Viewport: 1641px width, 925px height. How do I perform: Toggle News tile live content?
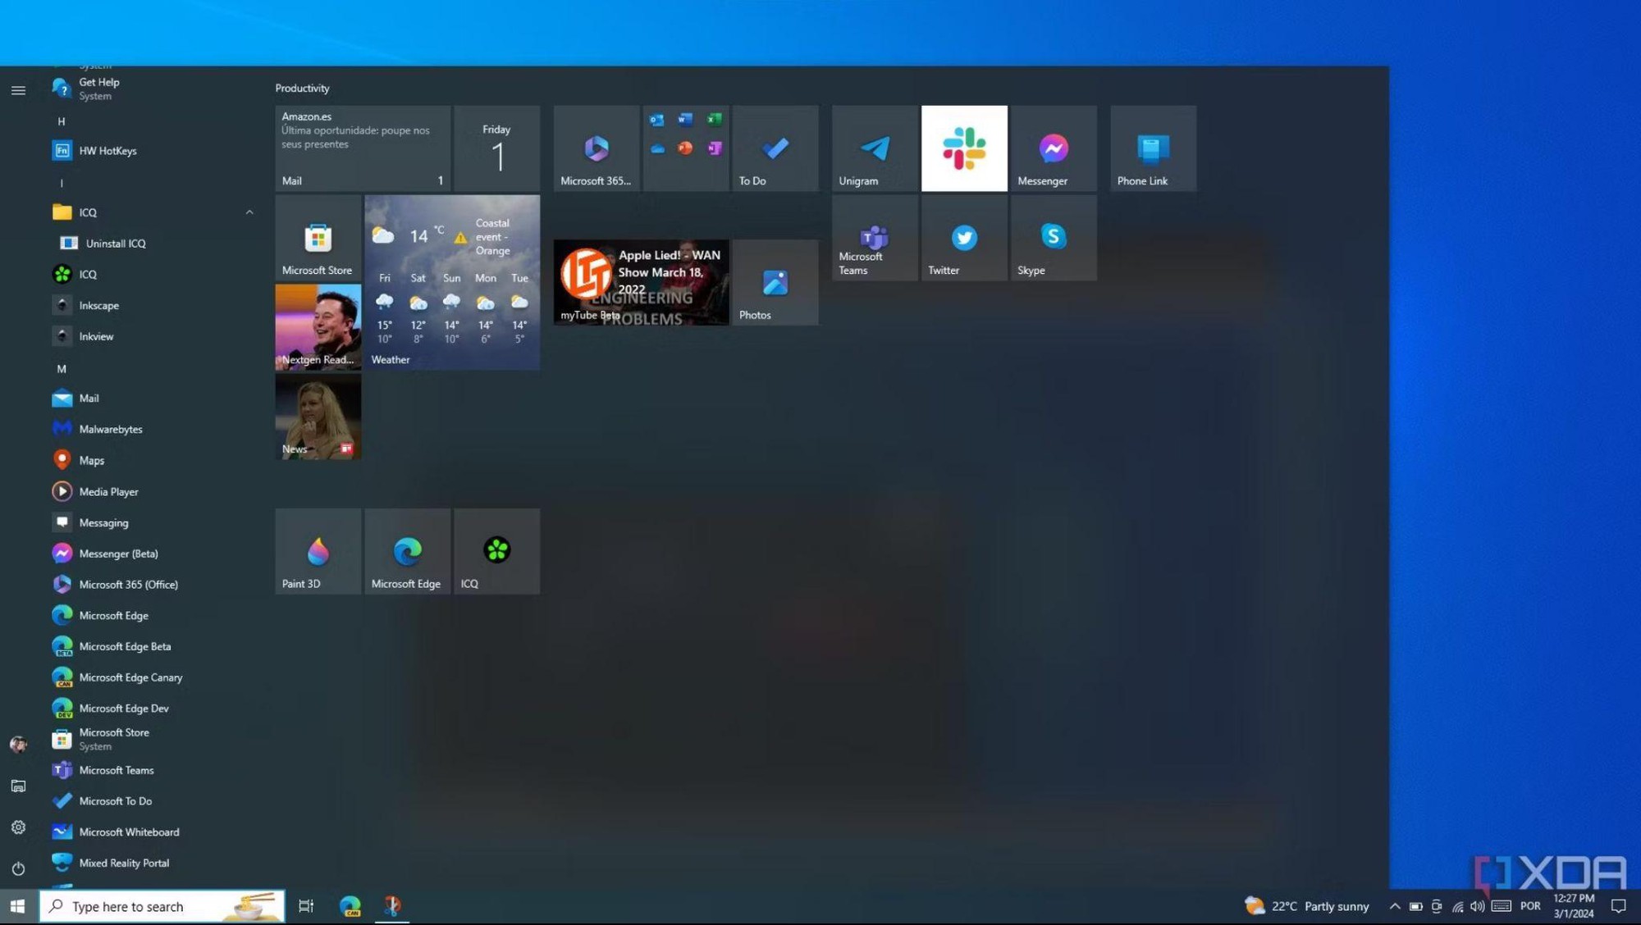(348, 449)
